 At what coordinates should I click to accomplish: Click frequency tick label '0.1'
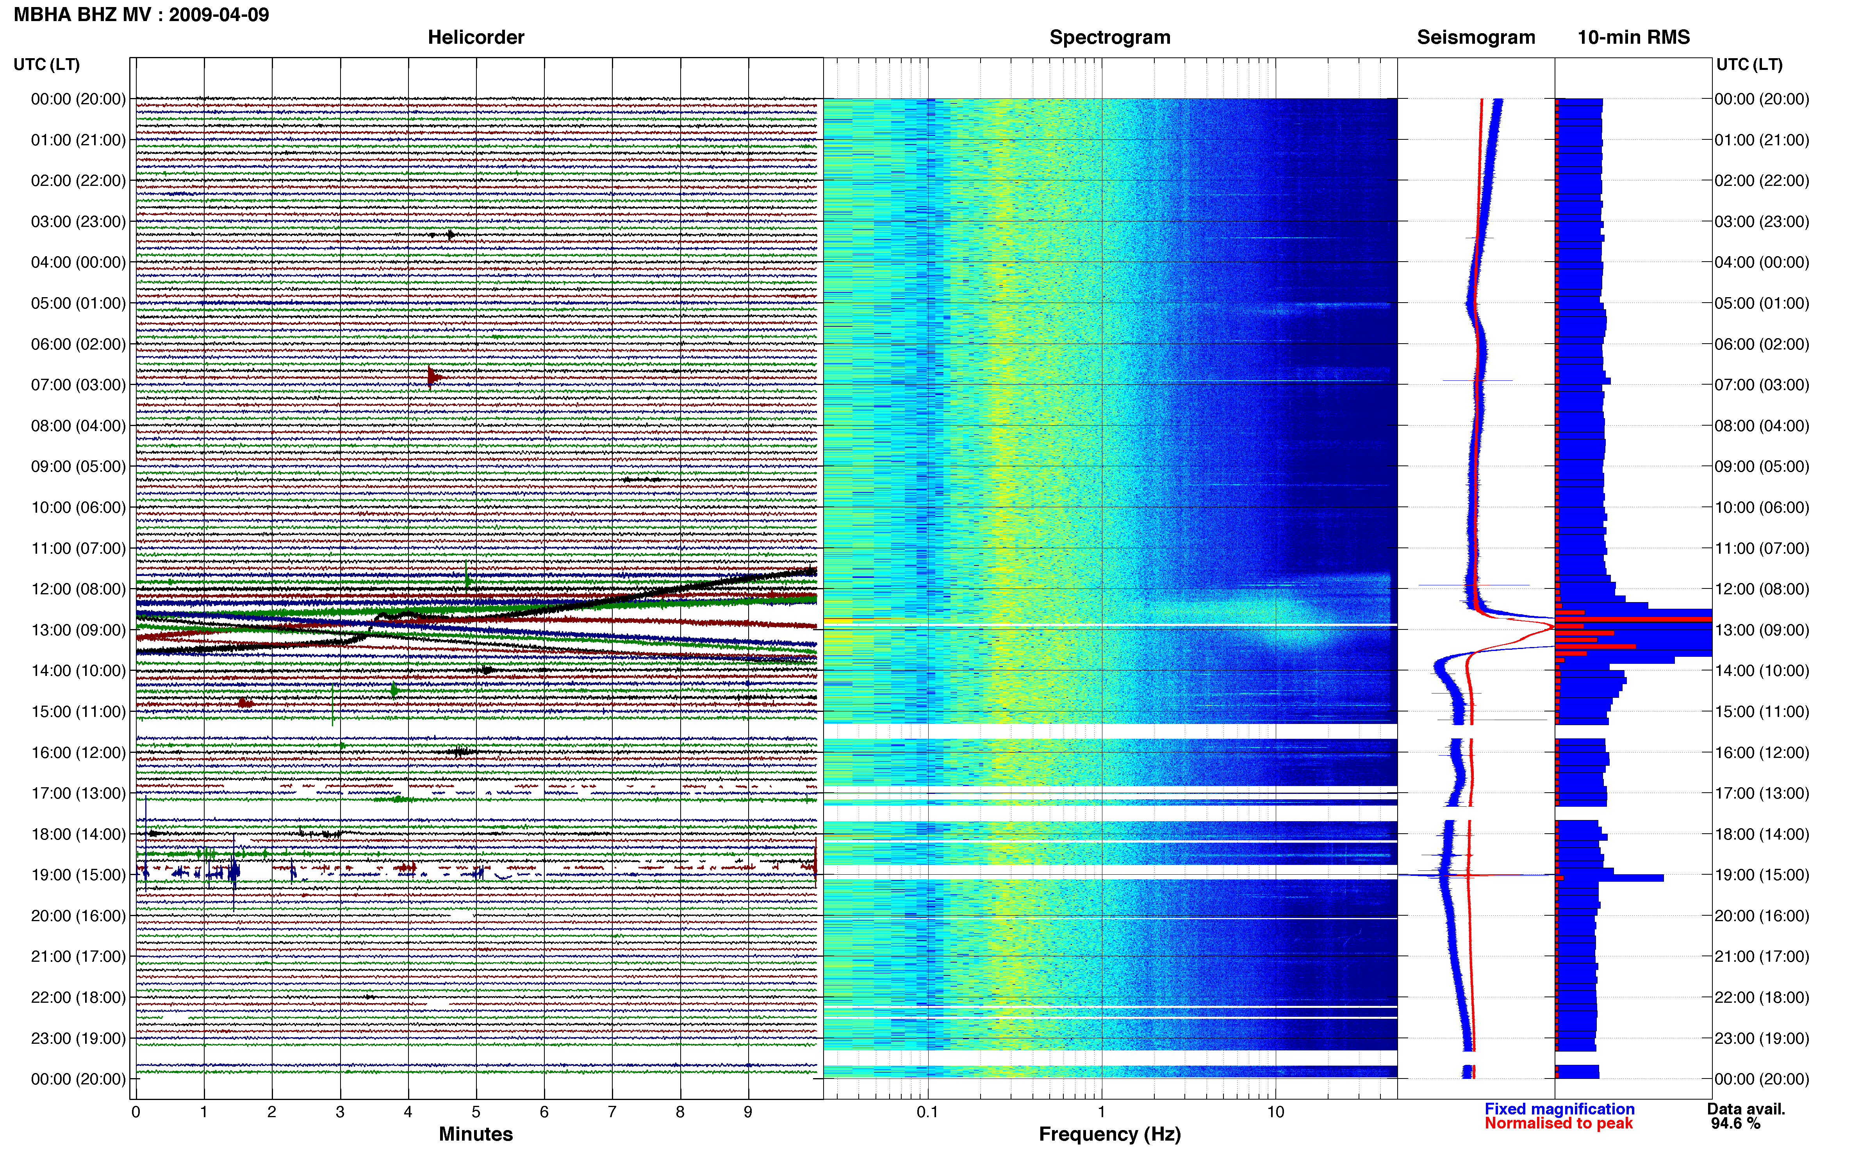[927, 1112]
